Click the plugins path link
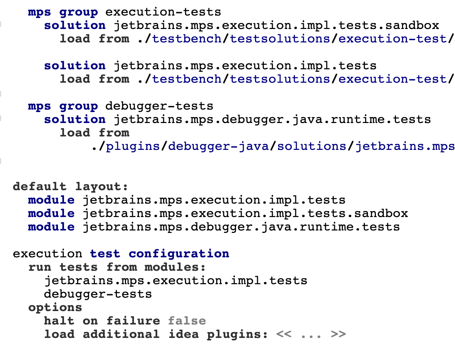Screen dimensions: 455x345 [133, 146]
